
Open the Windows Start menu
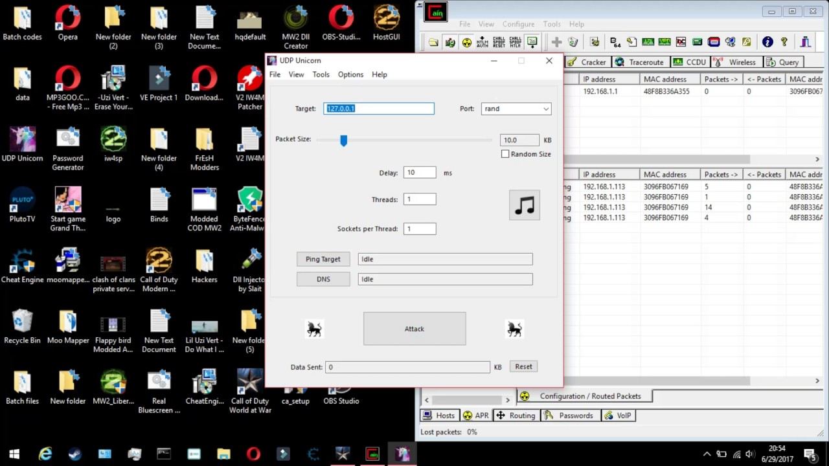point(14,454)
